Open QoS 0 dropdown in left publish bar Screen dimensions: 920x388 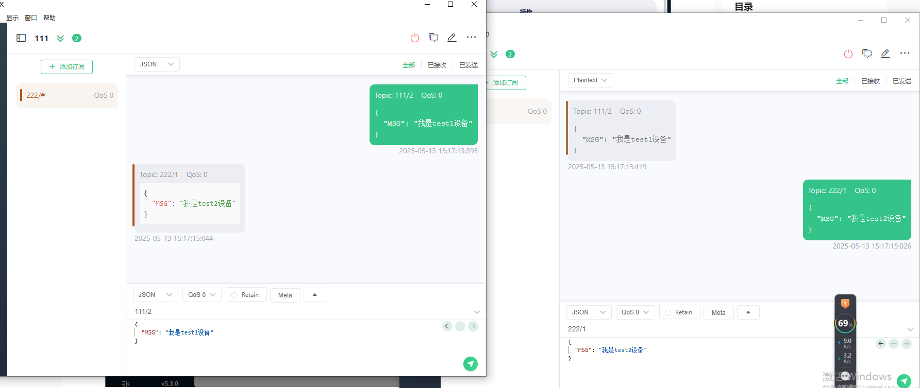202,295
